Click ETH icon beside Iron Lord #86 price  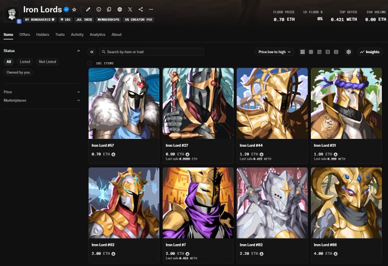tap(336, 254)
